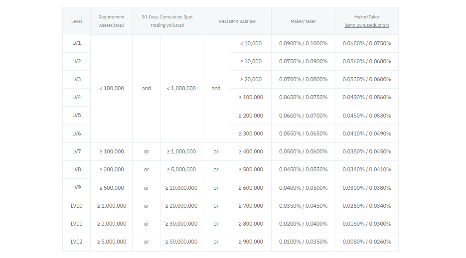The height and width of the screenshot is (258, 466).
Task: Select the 0.0080% / 0.0260% discounted fee cell
Action: coord(366,242)
